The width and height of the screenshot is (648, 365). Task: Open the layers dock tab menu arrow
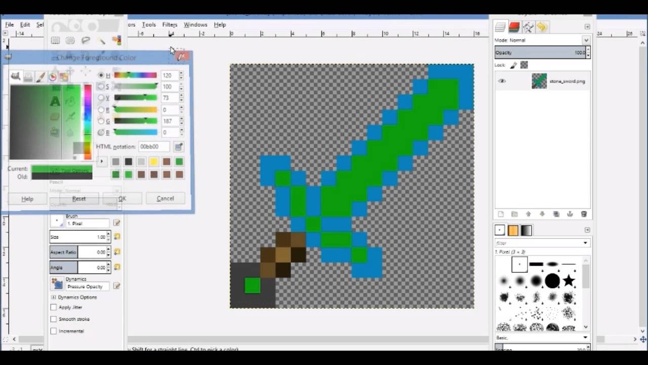click(x=587, y=27)
